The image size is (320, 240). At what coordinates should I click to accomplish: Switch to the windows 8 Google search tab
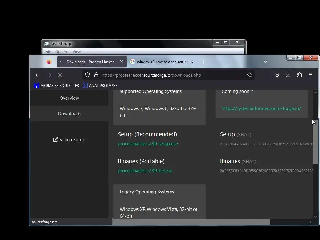coord(162,62)
